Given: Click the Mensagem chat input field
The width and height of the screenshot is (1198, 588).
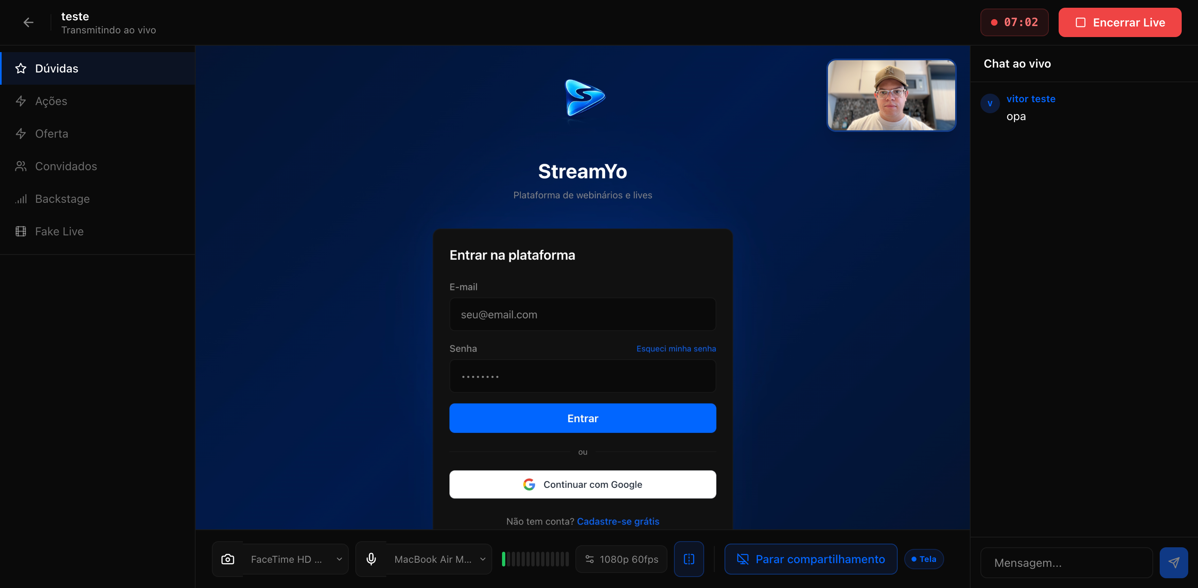Looking at the screenshot, I should pos(1066,562).
